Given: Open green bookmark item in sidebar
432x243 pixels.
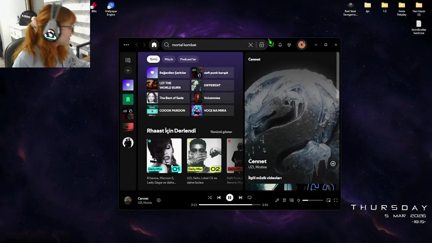Looking at the screenshot, I should pos(128,100).
